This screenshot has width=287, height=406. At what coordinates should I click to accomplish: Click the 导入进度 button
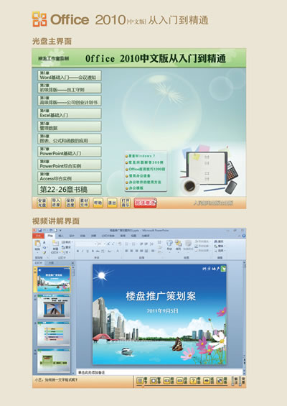tap(56, 203)
